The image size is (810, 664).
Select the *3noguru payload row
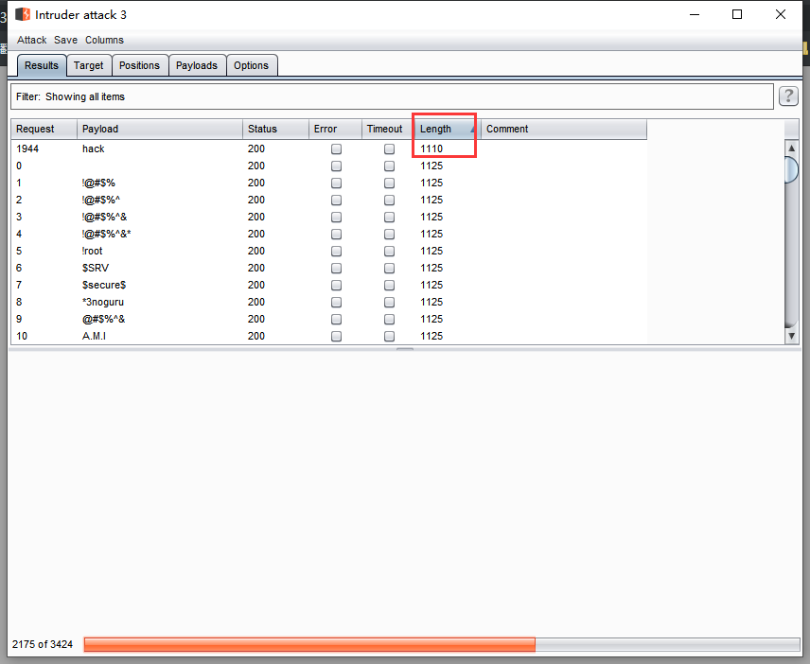coord(328,302)
